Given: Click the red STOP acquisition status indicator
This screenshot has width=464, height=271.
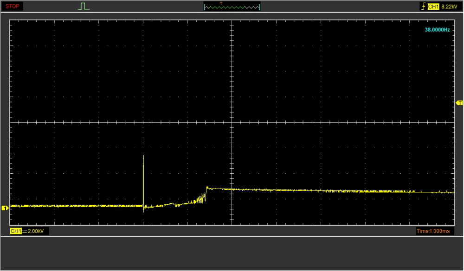Looking at the screenshot, I should [12, 6].
